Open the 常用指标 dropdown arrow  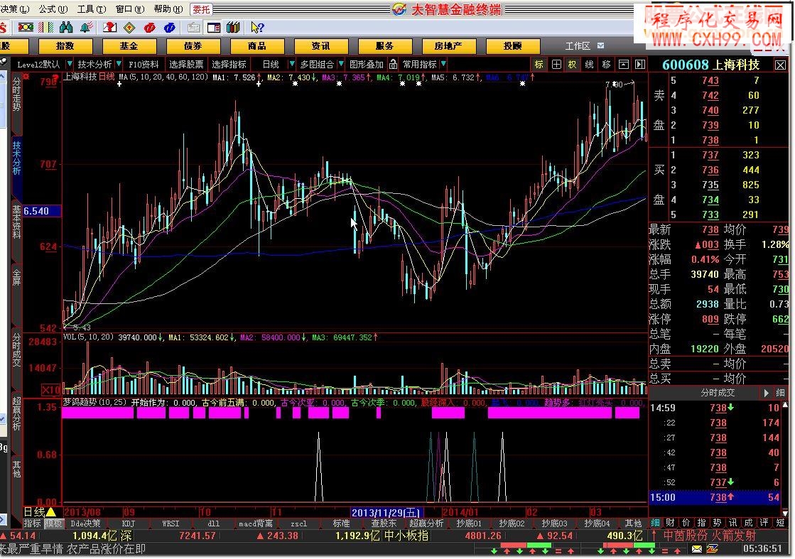444,64
